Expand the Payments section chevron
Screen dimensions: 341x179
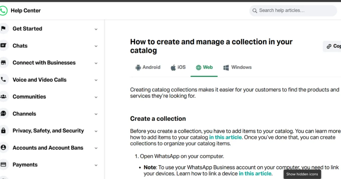pos(96,165)
